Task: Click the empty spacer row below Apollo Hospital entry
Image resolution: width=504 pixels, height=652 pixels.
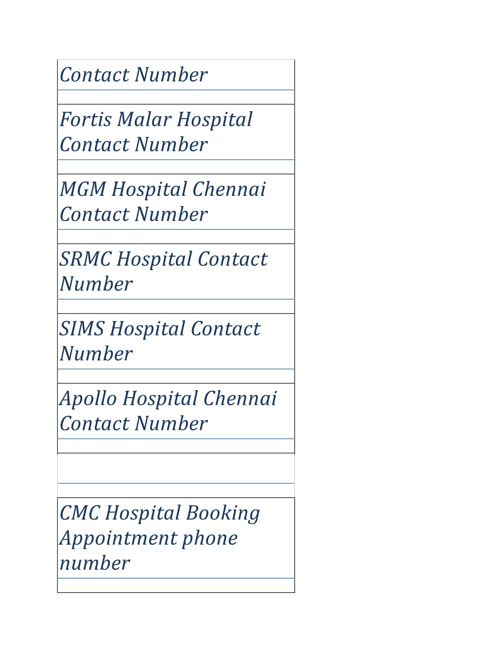Action: (176, 446)
